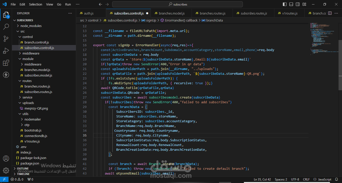
Task: Open the .env file in explorer
Action: coord(44,147)
